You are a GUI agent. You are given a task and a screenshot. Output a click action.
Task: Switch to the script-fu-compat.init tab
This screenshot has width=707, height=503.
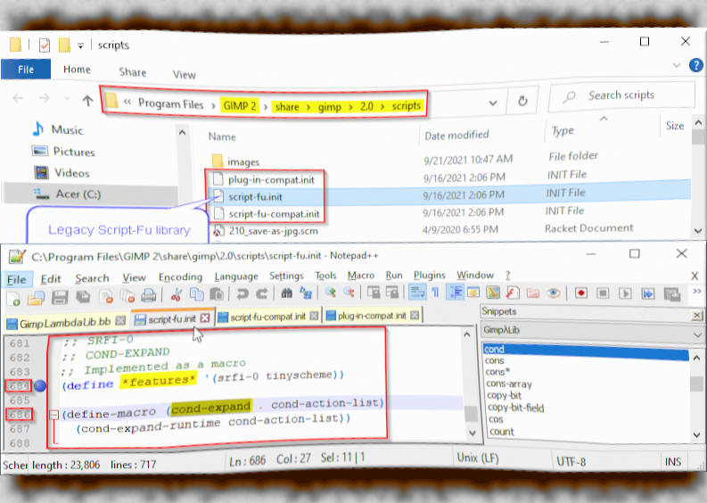(267, 317)
